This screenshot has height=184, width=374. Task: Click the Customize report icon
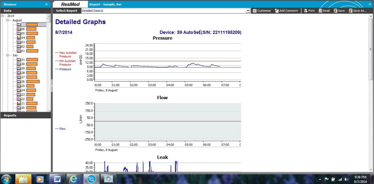coord(255,11)
